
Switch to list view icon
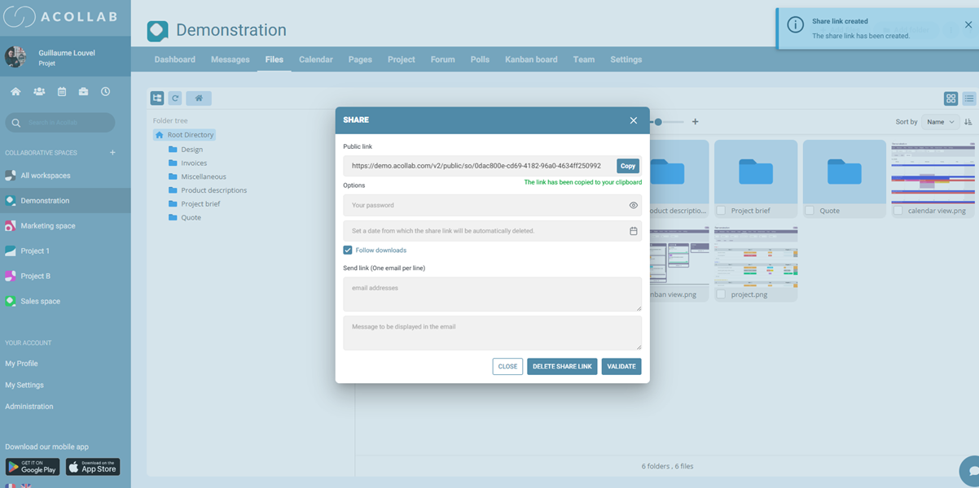[968, 98]
